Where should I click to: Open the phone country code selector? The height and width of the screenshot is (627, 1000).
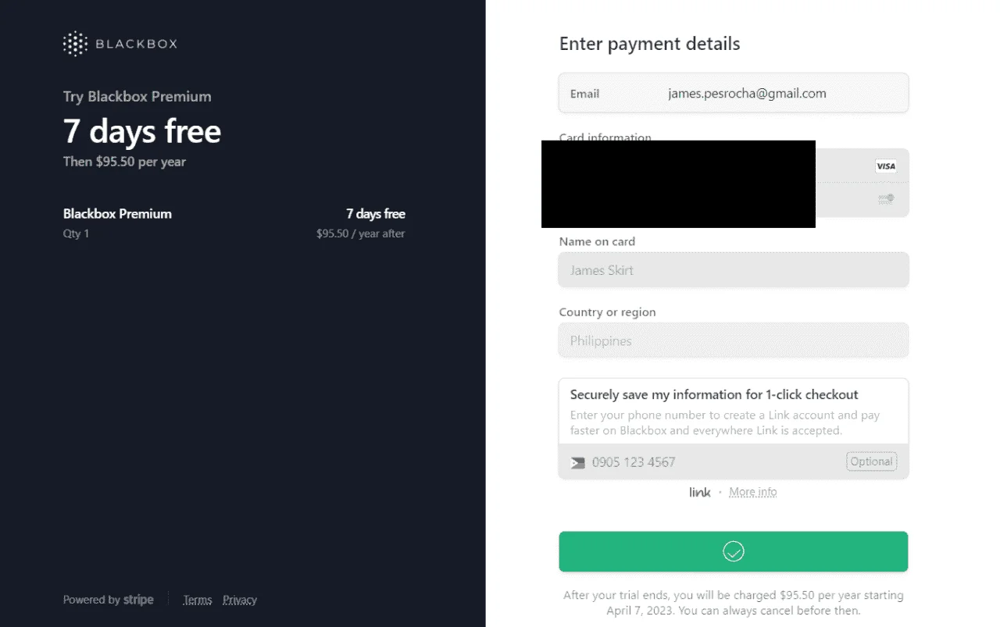[x=578, y=462]
